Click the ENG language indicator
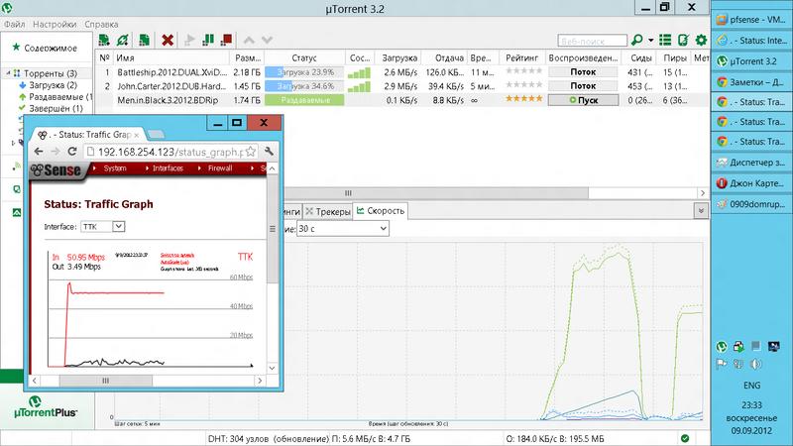The width and height of the screenshot is (793, 446). point(751,386)
